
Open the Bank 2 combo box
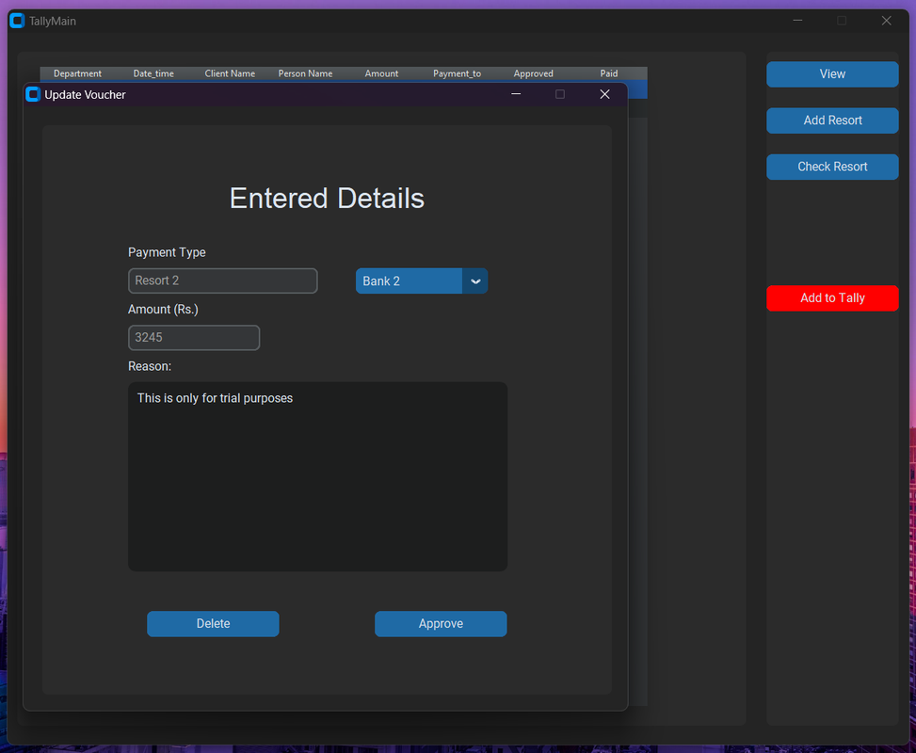(x=421, y=281)
